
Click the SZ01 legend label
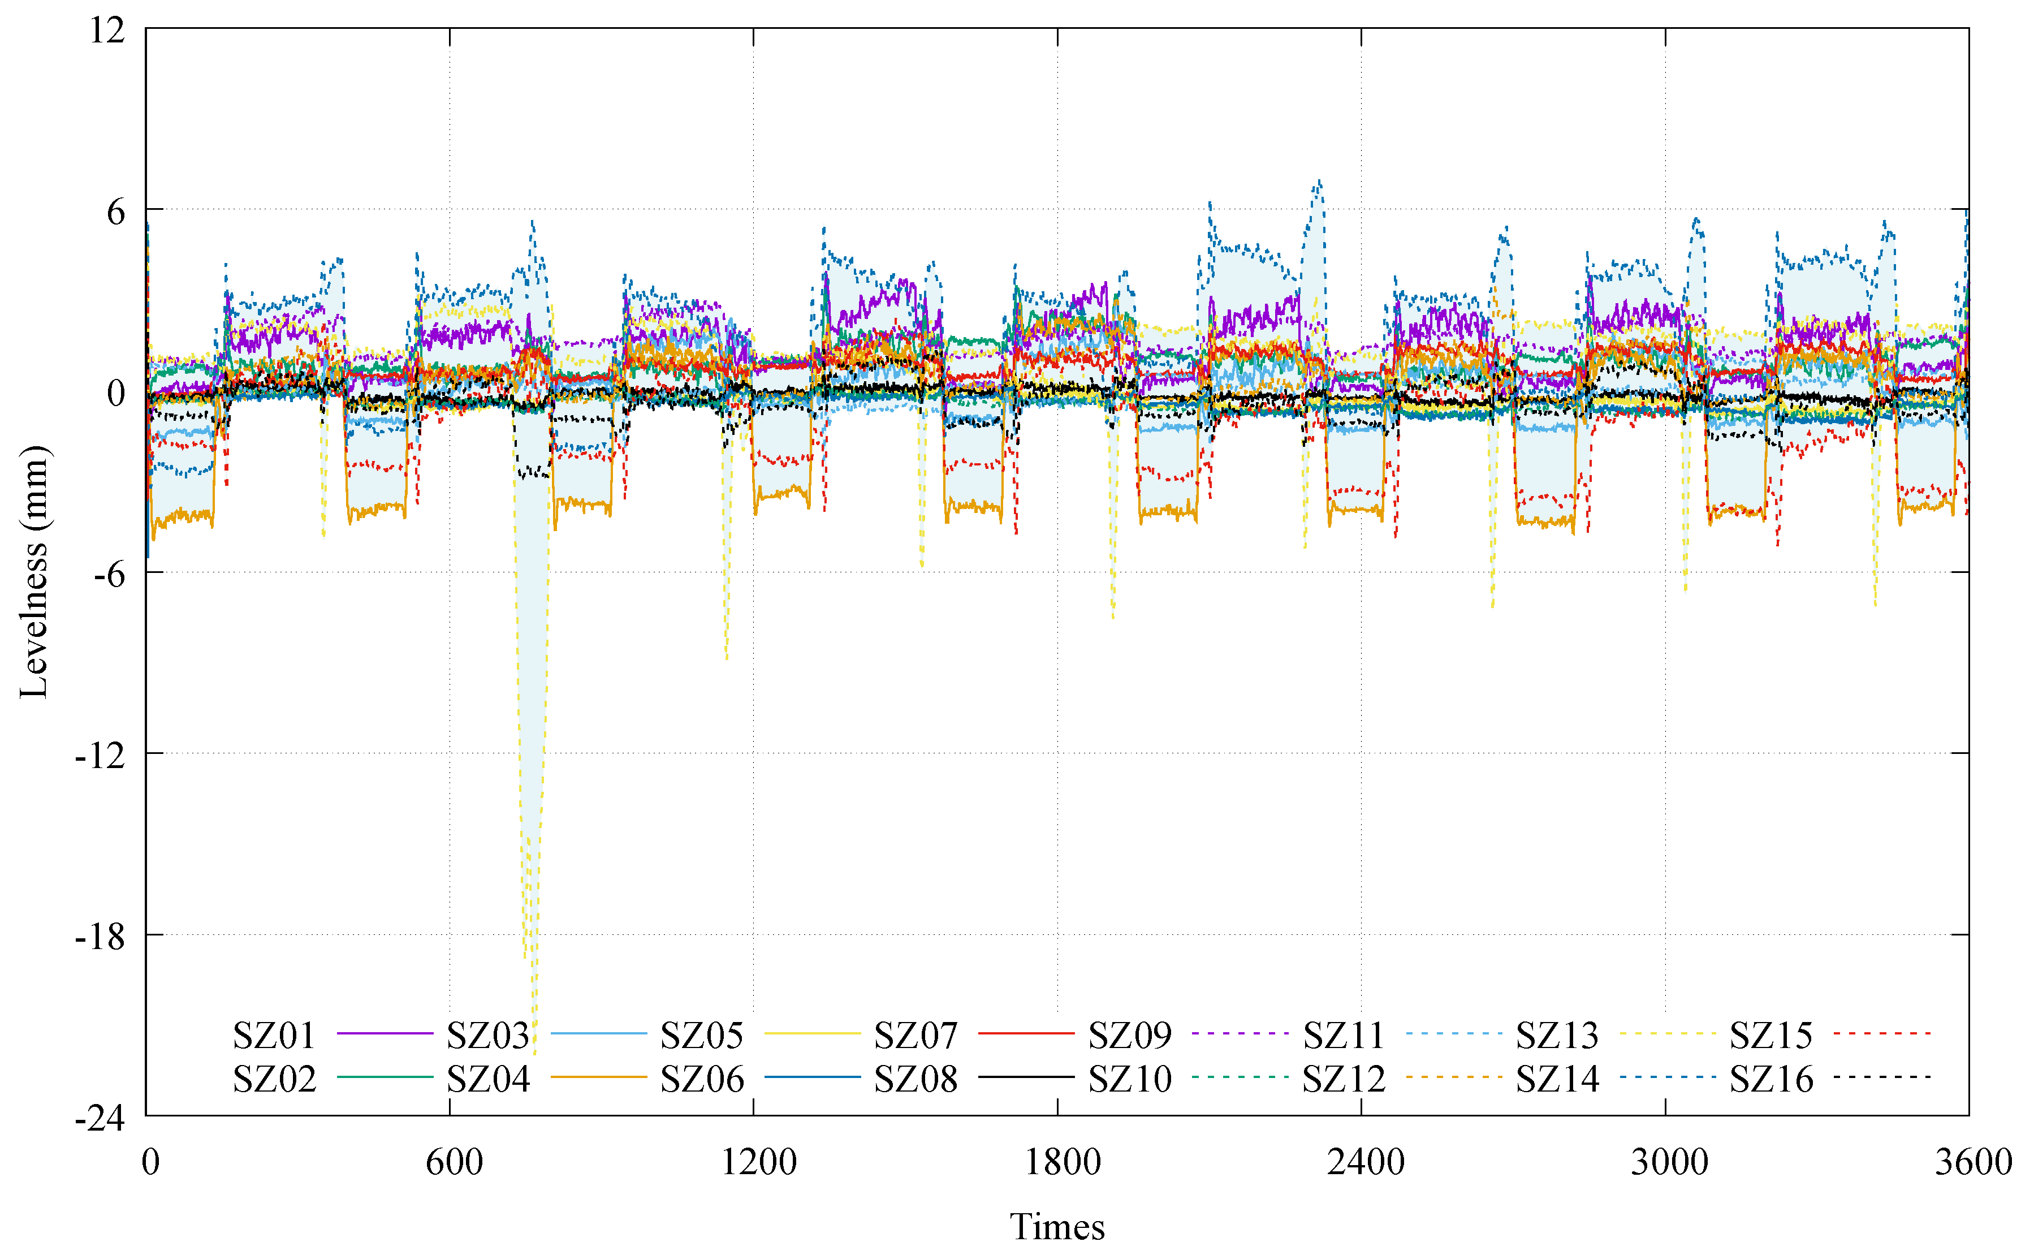click(274, 1036)
